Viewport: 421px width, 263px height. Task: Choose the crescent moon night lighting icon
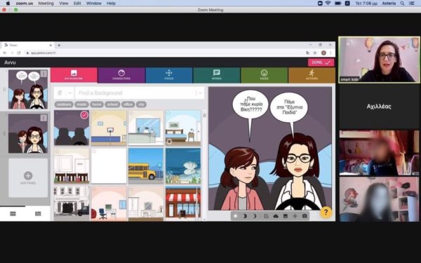pos(245,216)
